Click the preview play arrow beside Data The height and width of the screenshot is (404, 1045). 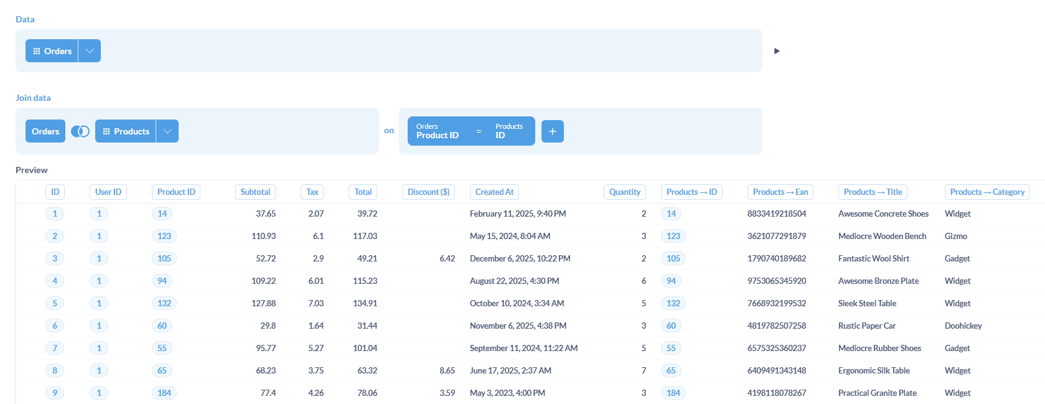click(776, 51)
